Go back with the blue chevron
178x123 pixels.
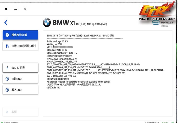tap(6, 23)
